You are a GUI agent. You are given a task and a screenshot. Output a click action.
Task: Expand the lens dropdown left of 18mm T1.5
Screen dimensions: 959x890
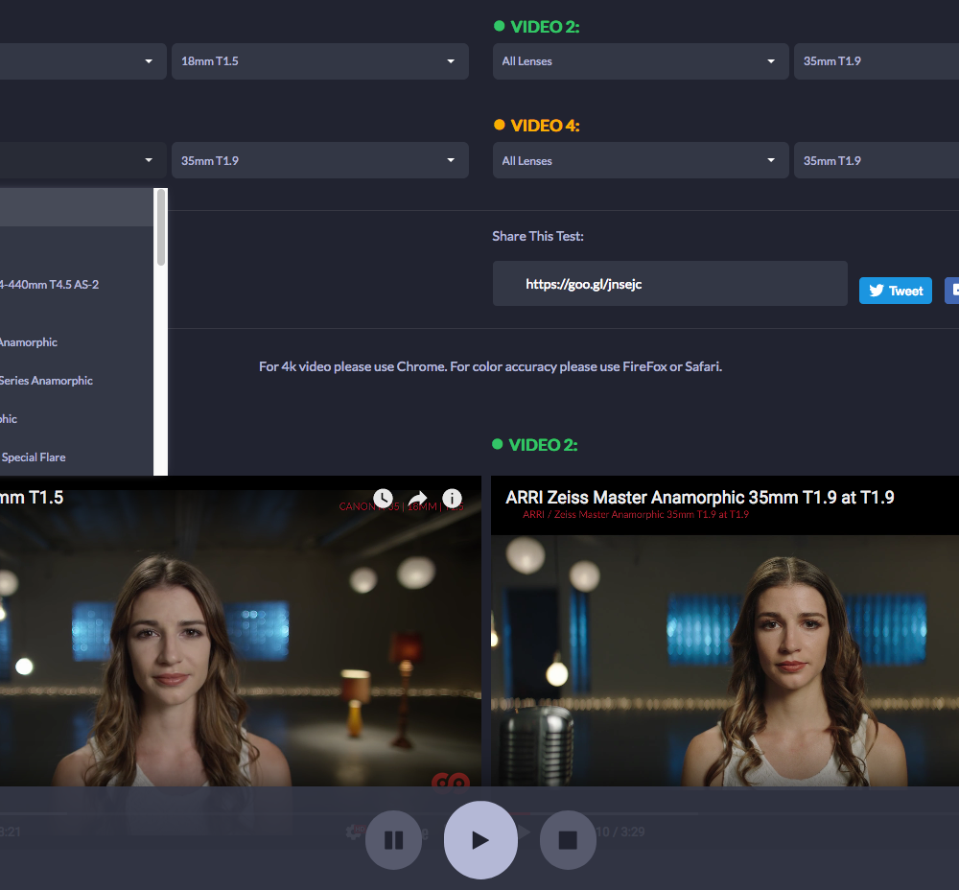click(83, 61)
